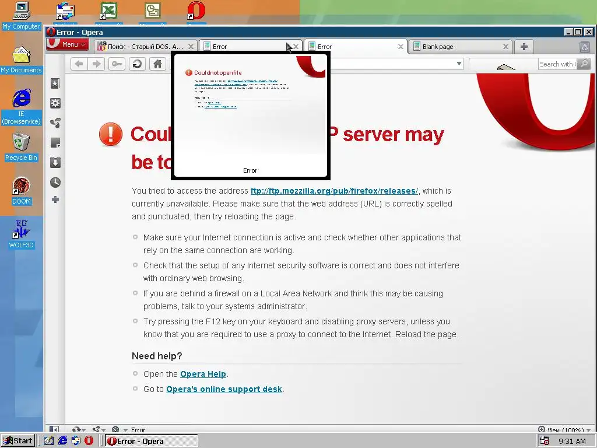Switch to the second Error tab

pos(251,47)
